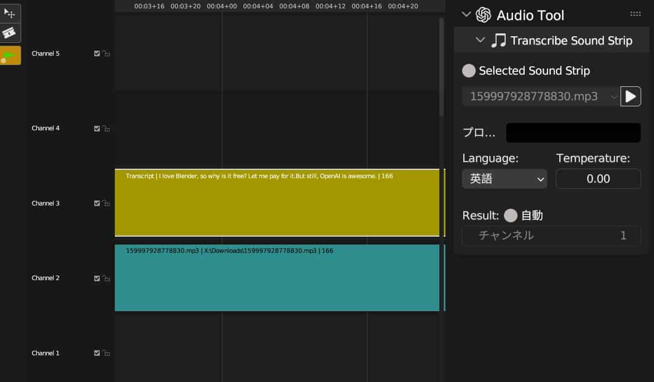Uncheck the Channel 3 mute checkbox
The width and height of the screenshot is (654, 382).
pyautogui.click(x=97, y=203)
